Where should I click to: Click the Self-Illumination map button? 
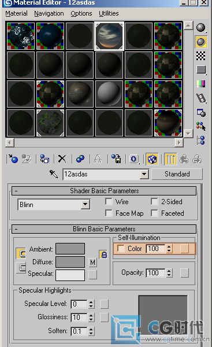pyautogui.click(x=185, y=248)
